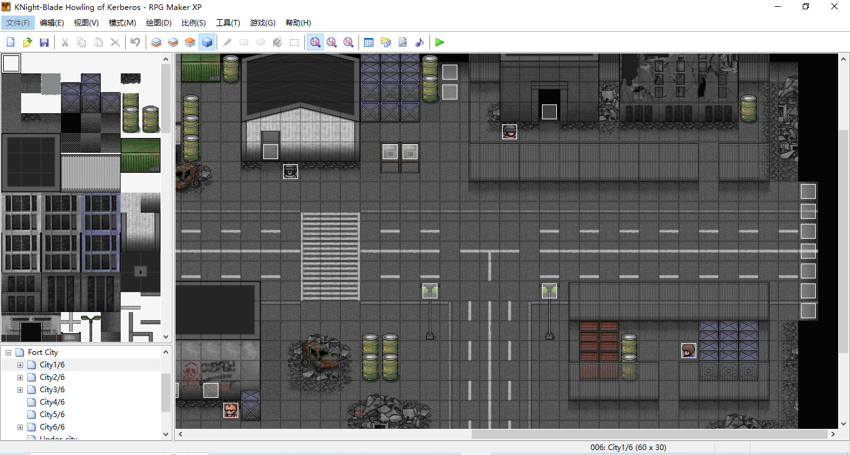Screen dimensions: 850x455
Task: Click the status bar text 006: City1/6 (60 x 30)
Action: tap(628, 448)
